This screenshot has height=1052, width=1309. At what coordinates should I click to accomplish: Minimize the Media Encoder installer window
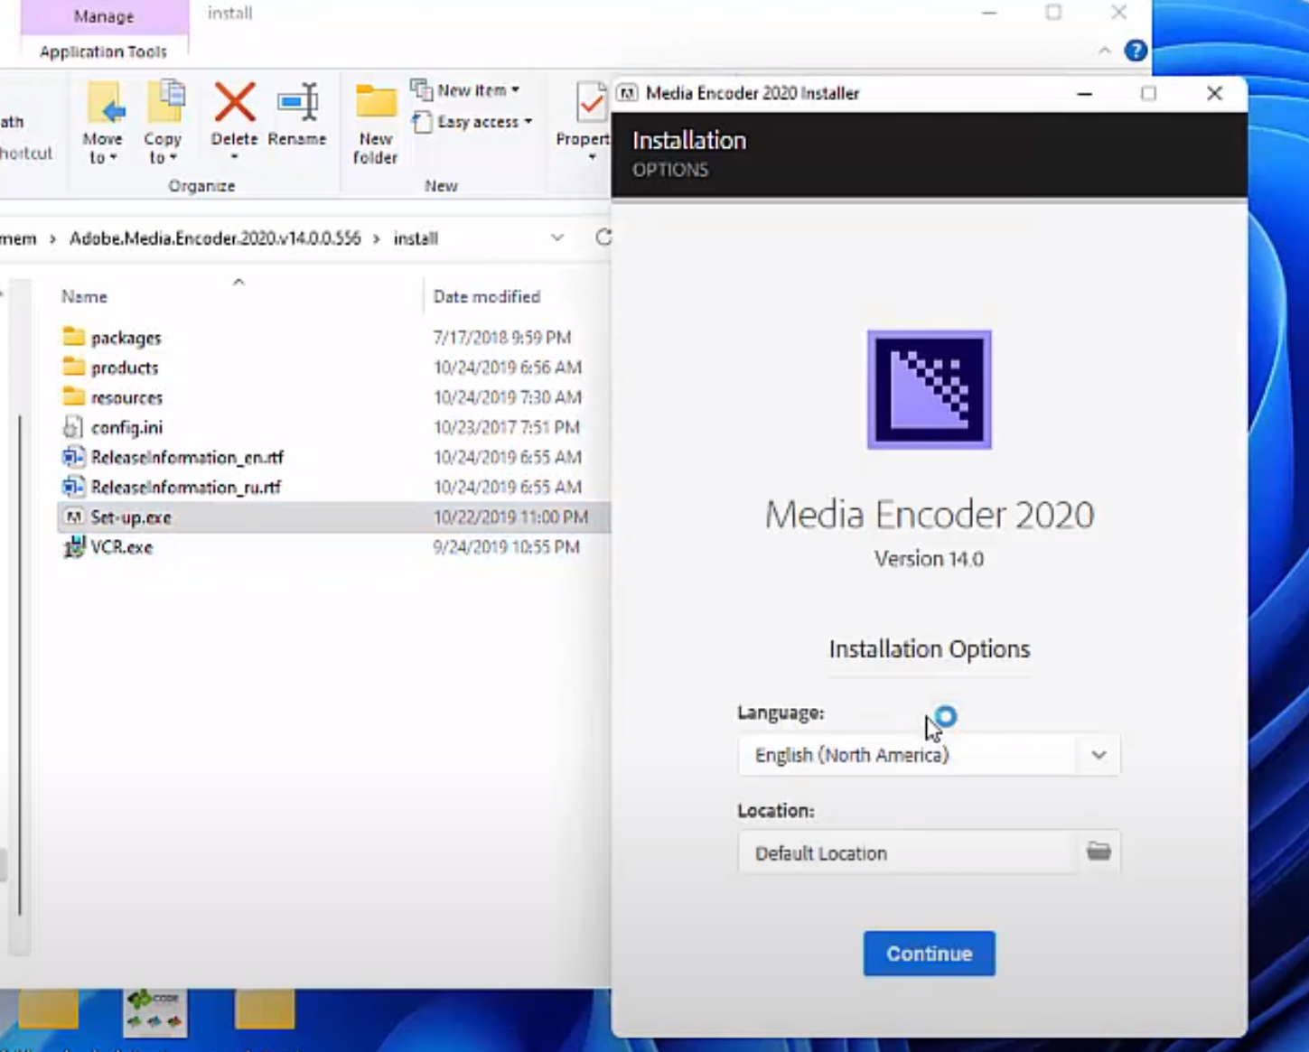point(1084,93)
